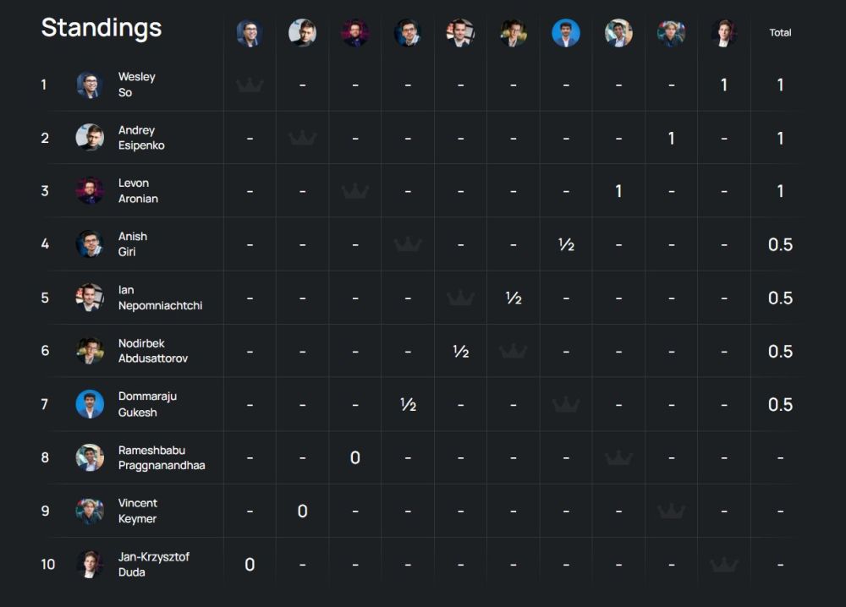Select the crown in Ian Nepomniachtchi's row
The image size is (846, 607).
tap(460, 298)
